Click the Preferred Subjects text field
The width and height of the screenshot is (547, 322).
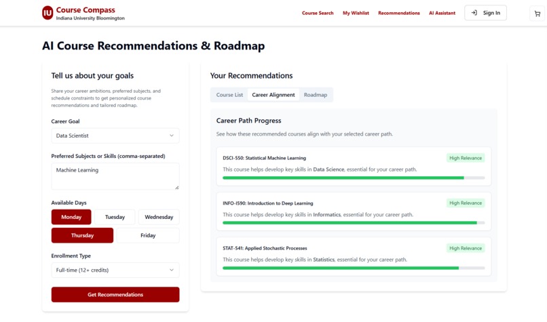115,176
